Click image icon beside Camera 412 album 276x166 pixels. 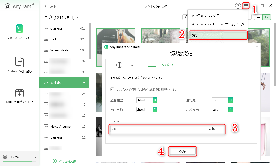tap(46, 28)
